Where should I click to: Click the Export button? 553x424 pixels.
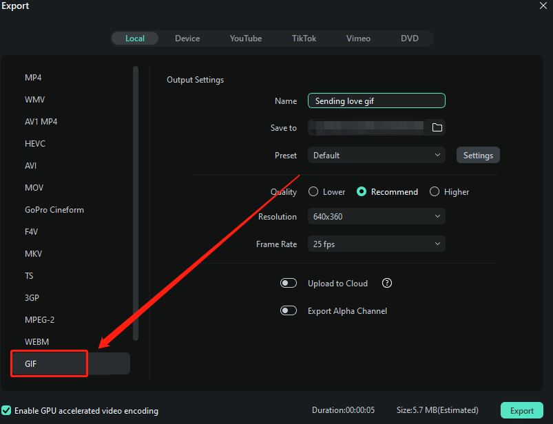521,410
